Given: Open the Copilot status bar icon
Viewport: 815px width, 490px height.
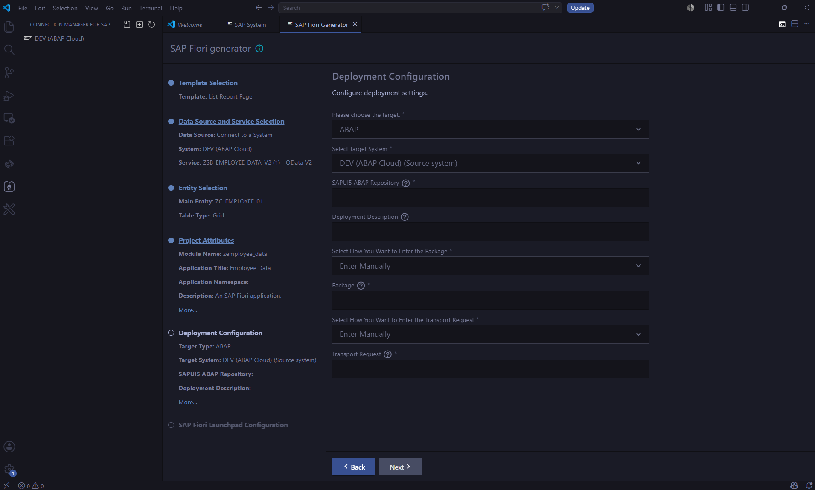Looking at the screenshot, I should coord(794,486).
